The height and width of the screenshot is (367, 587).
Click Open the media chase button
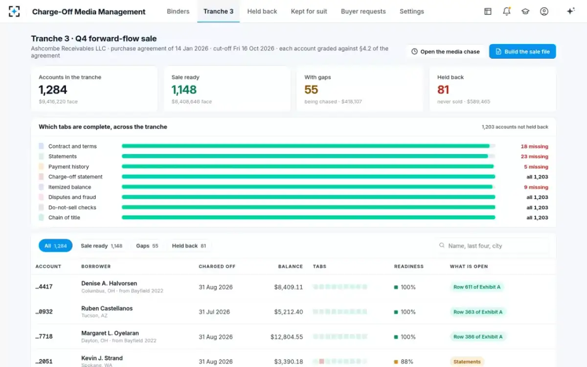pos(446,51)
